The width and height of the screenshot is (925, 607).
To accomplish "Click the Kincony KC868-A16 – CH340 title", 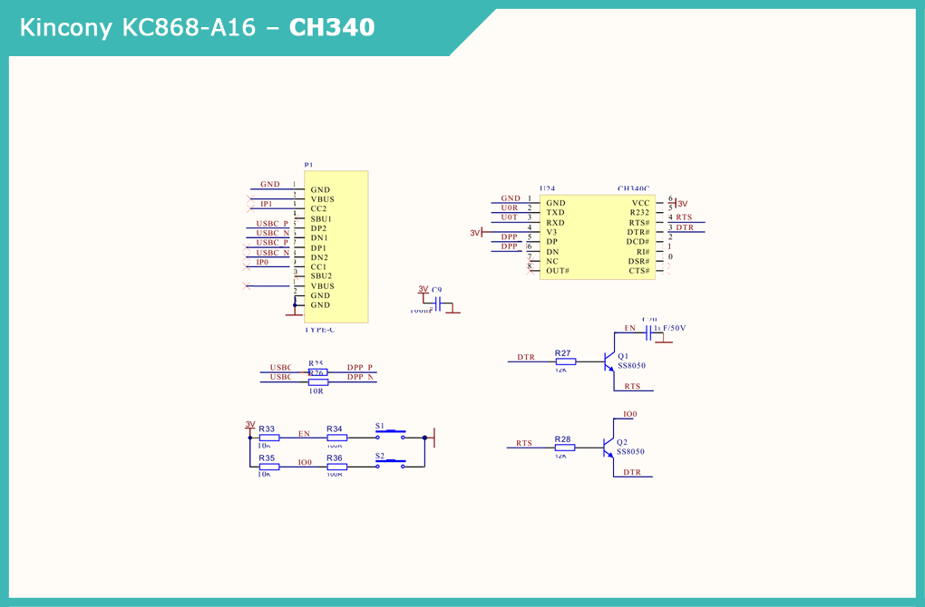I will (x=197, y=27).
